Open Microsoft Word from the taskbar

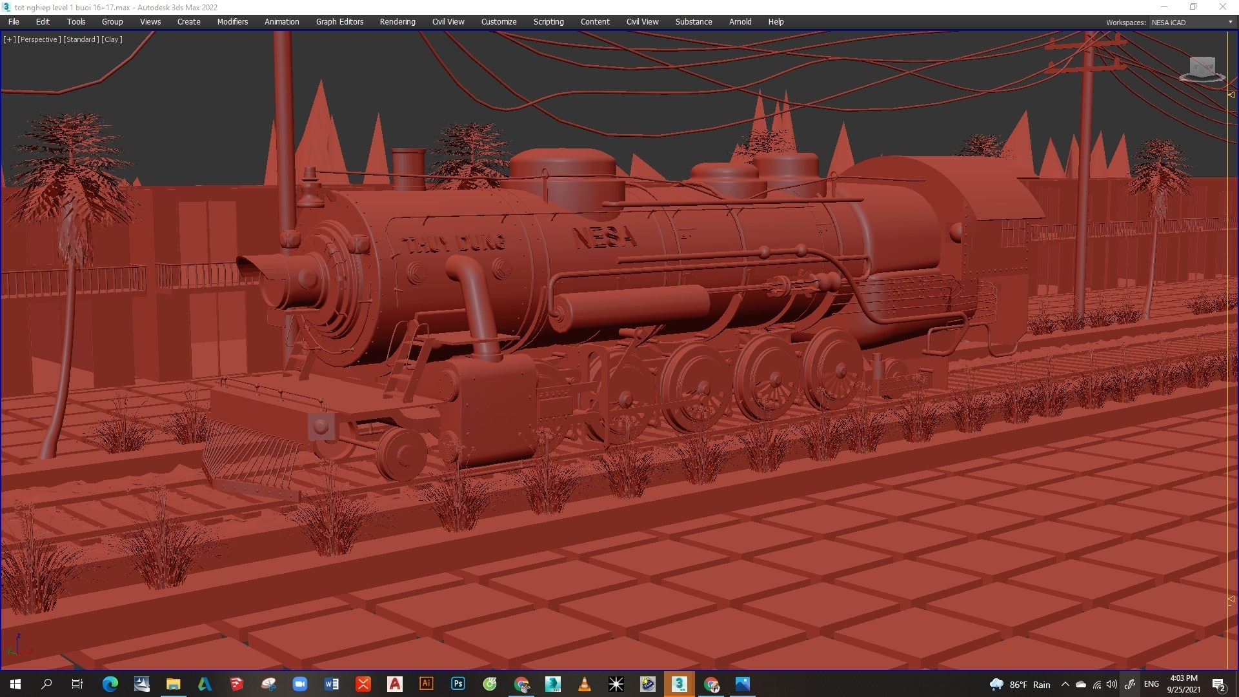click(331, 684)
